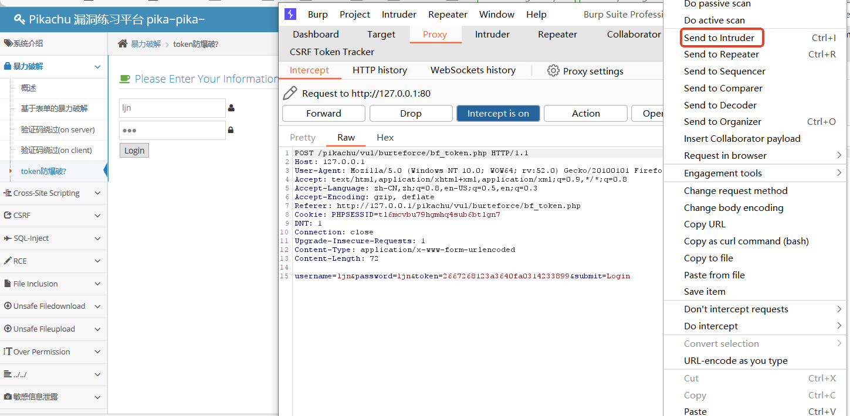The height and width of the screenshot is (416, 850).
Task: Click the Action button
Action: coord(586,113)
